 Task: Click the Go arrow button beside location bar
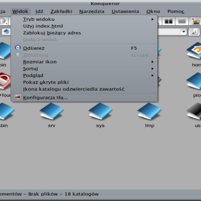point(194,32)
